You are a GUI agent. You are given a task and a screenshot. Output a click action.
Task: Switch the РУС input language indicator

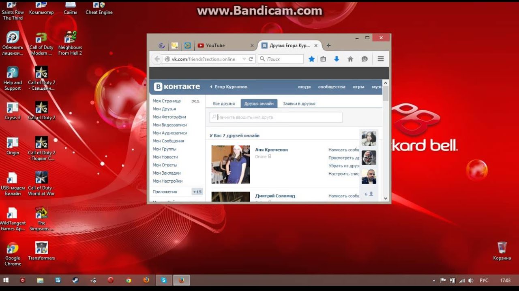coord(484,280)
